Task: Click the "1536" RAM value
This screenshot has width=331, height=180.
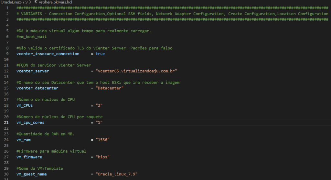Action: [x=102, y=140]
